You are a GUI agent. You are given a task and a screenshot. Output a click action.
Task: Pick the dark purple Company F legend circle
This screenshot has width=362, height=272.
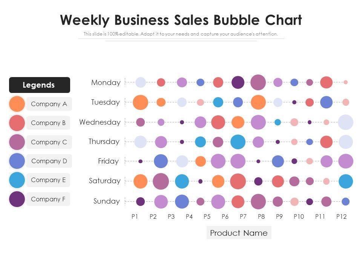(x=17, y=199)
